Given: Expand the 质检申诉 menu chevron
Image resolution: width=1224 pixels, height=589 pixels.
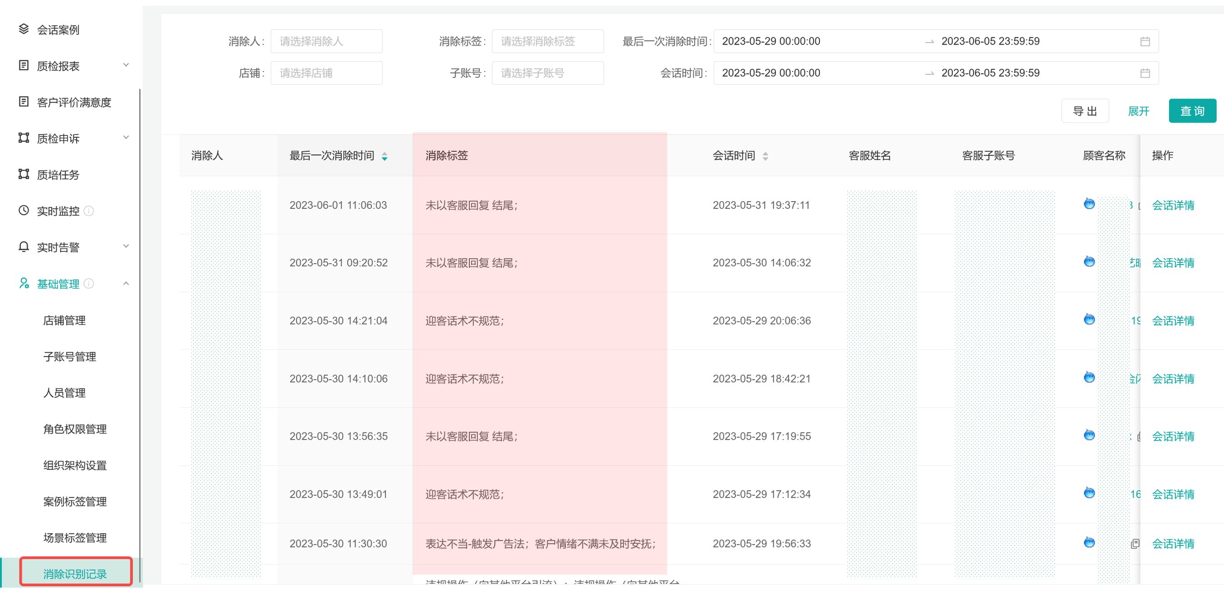Looking at the screenshot, I should pos(126,138).
